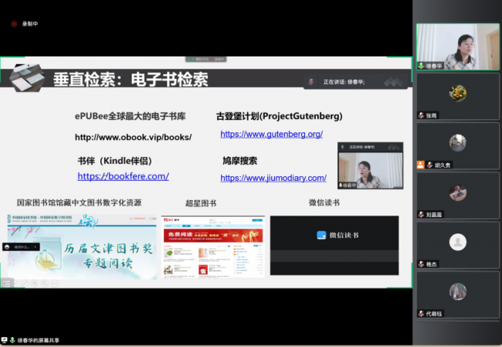The width and height of the screenshot is (502, 347).
Task: Click the mic icon in the floating video header
Action: coord(342,147)
